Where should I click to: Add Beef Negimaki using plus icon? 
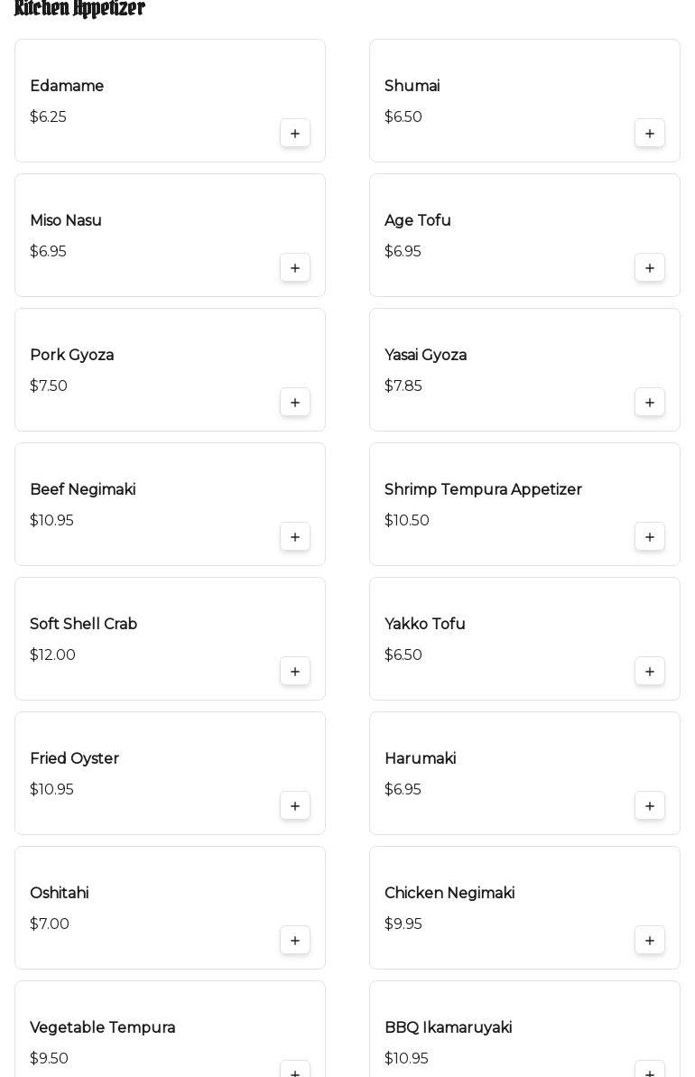(x=295, y=537)
